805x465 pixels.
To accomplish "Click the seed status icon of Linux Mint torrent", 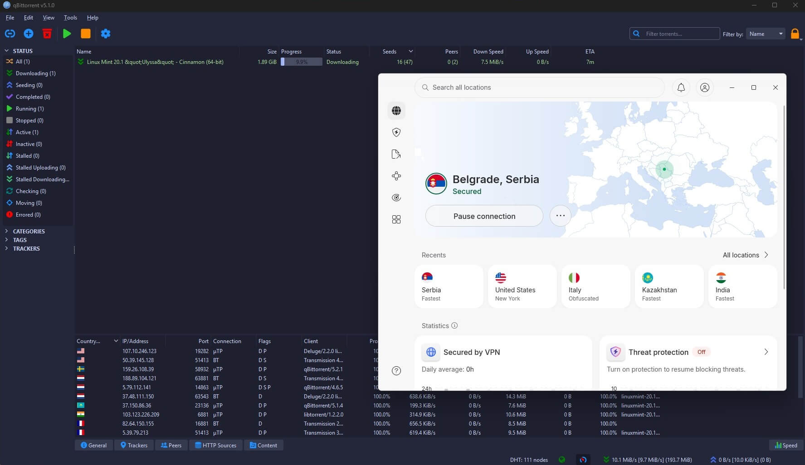I will (80, 62).
